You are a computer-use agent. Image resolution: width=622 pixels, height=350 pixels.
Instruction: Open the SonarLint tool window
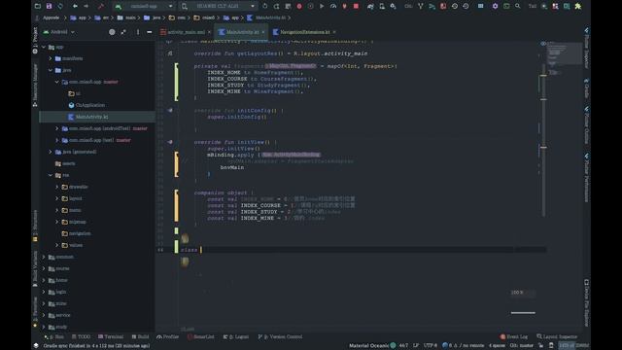(201, 336)
